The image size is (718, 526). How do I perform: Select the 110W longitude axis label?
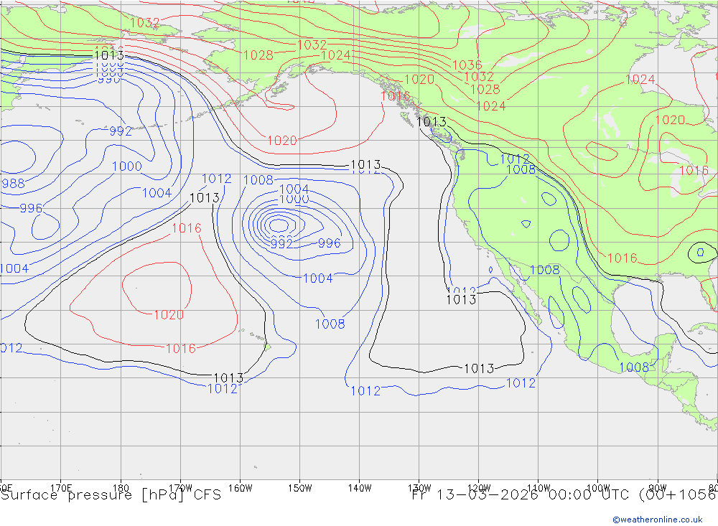click(x=538, y=487)
